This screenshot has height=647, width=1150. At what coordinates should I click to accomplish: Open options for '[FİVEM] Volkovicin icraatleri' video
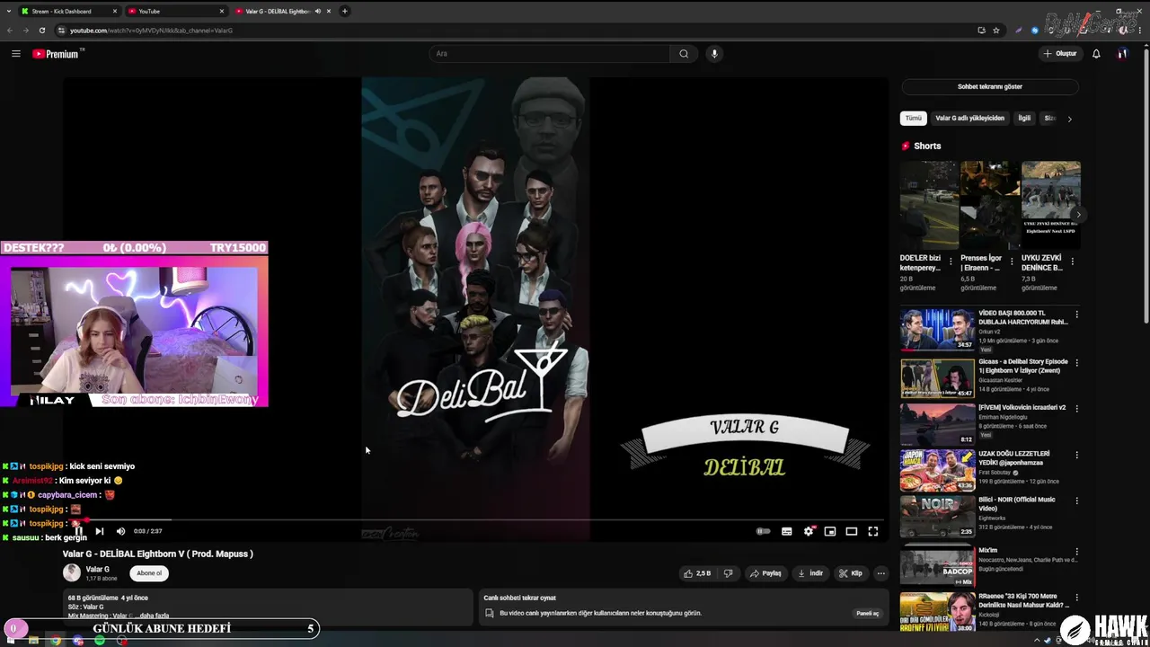(1076, 408)
